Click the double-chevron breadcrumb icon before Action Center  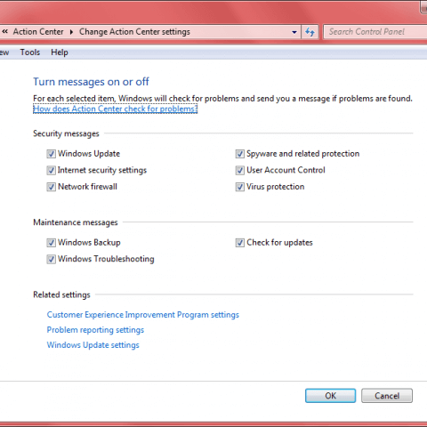pyautogui.click(x=4, y=31)
